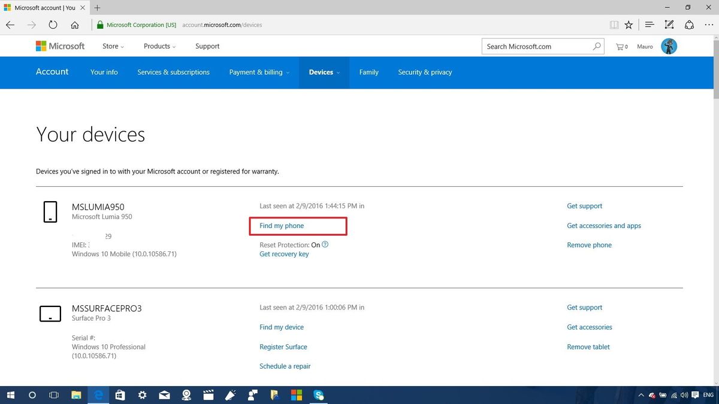
Task: Launch Skype from the taskbar
Action: (318, 395)
